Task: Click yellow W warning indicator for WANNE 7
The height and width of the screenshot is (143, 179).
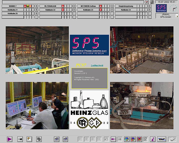Action: 28,6
